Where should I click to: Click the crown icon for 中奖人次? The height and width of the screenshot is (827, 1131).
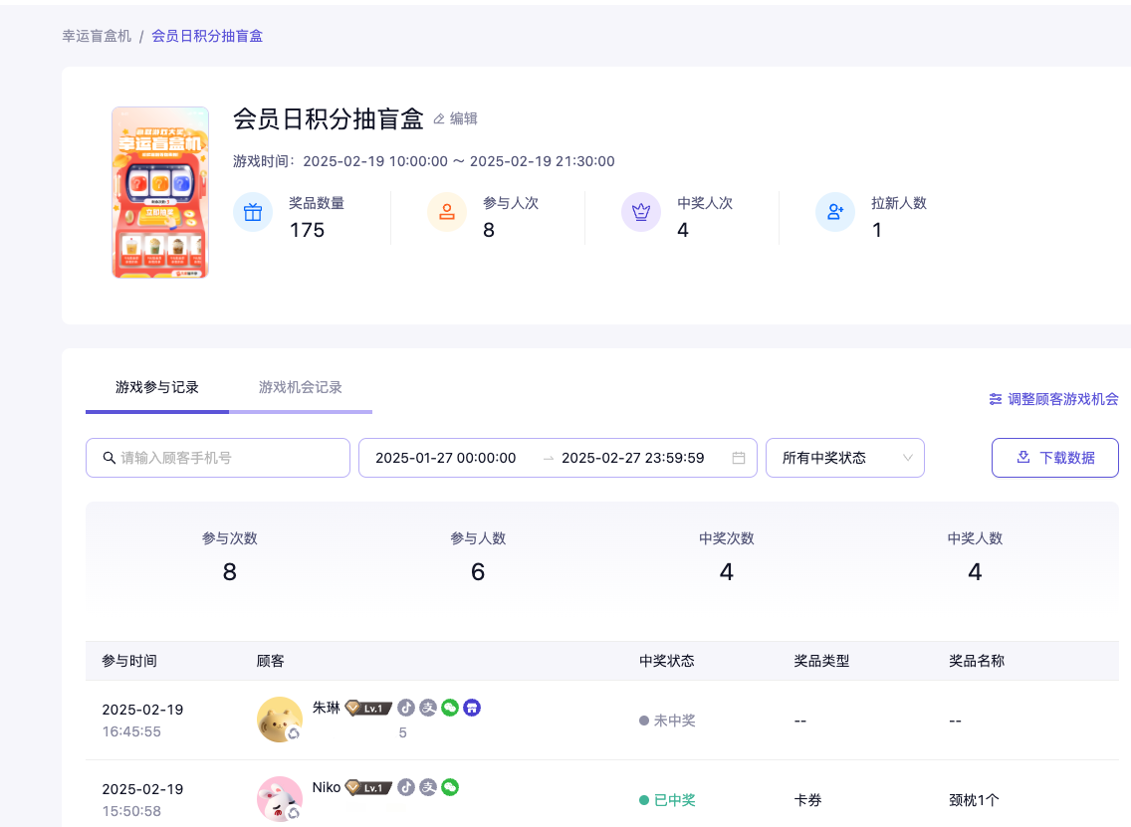(x=641, y=212)
